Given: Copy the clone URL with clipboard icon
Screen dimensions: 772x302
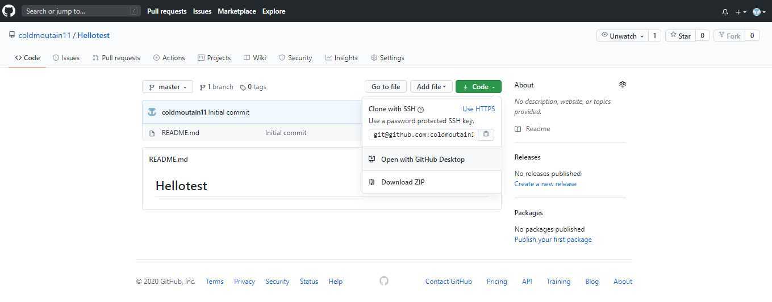Looking at the screenshot, I should point(486,135).
